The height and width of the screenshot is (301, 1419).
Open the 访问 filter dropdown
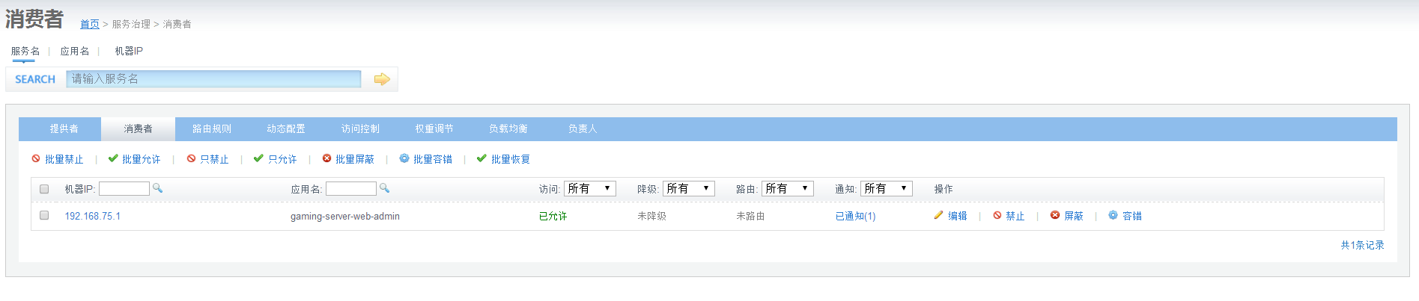(589, 188)
